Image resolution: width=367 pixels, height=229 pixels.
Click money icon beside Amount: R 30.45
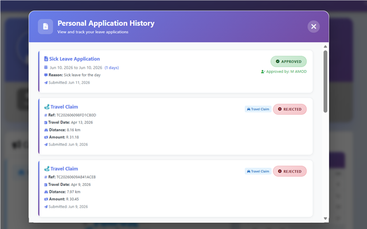46,199
